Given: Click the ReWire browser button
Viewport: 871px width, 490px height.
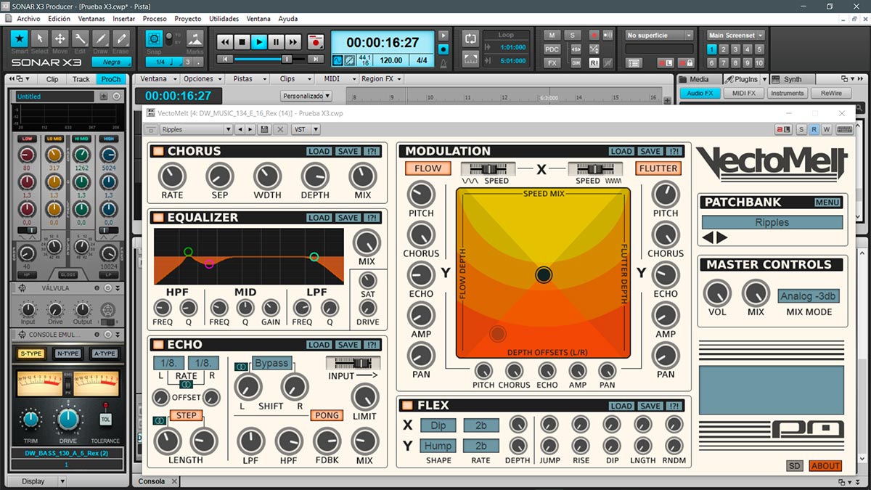Looking at the screenshot, I should coord(831,93).
